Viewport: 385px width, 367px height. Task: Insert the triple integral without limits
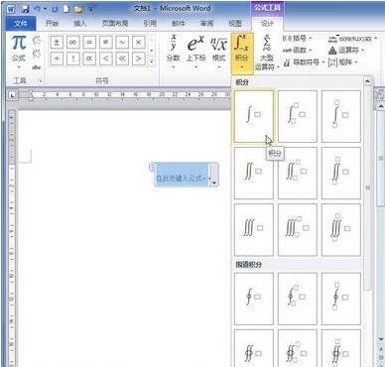(254, 230)
